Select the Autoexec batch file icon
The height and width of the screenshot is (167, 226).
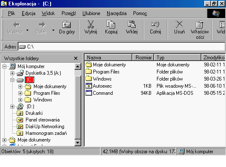coord(89,86)
